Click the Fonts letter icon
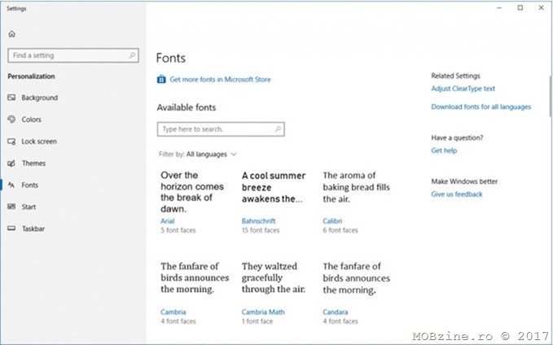Viewport: 553px width, 345px height. pyautogui.click(x=11, y=185)
